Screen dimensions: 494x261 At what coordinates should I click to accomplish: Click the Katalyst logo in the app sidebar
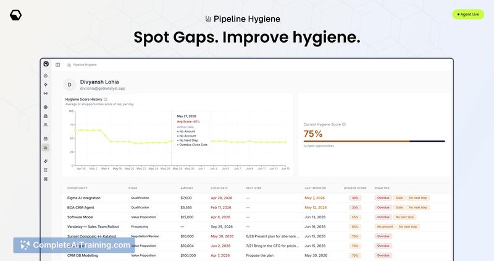46,64
